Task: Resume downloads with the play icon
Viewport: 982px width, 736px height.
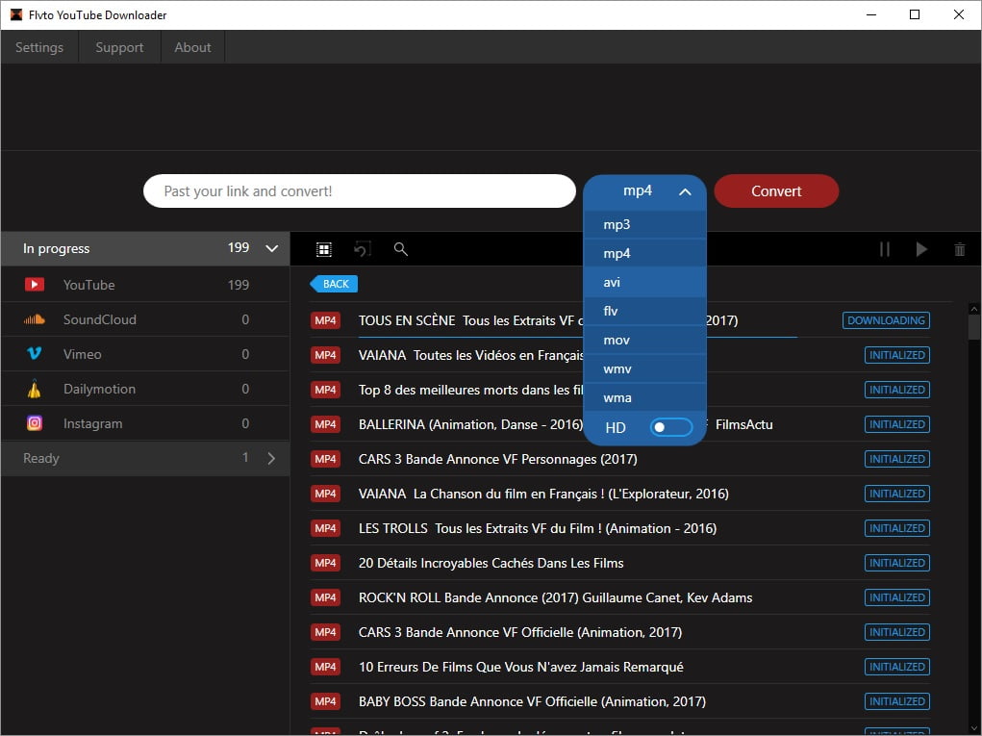Action: (921, 249)
